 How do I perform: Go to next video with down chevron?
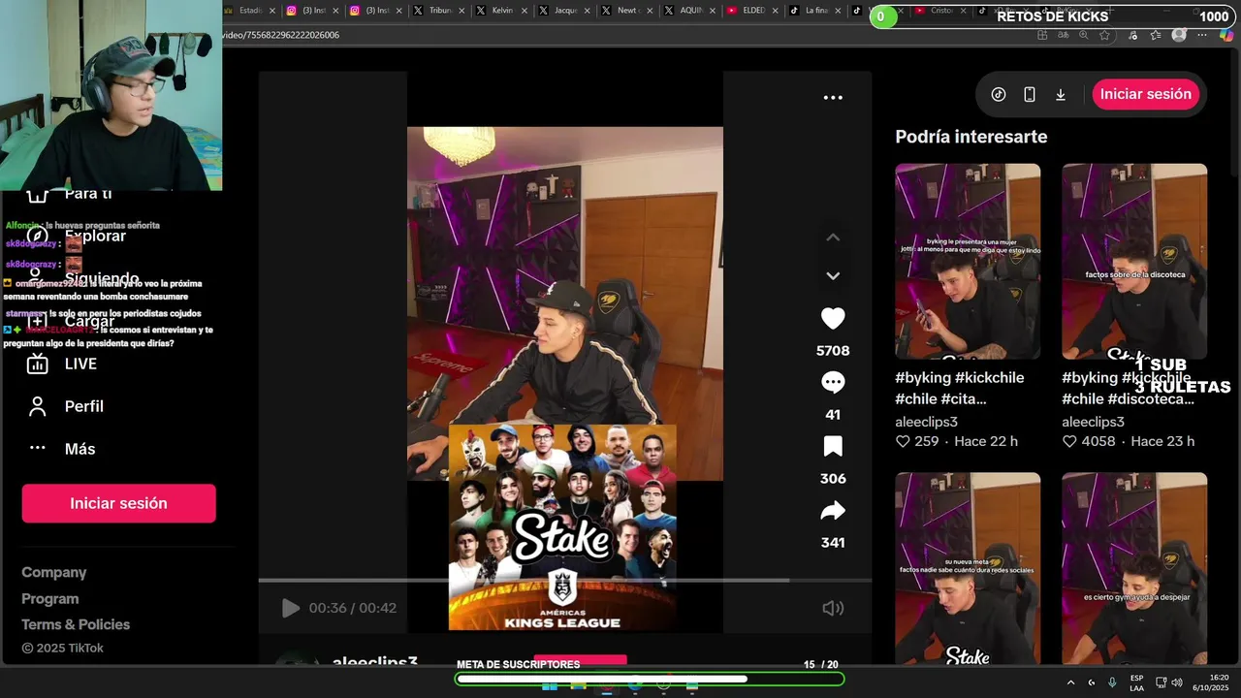tap(833, 276)
